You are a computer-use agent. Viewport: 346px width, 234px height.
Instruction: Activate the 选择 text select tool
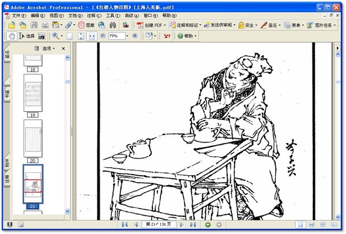27,36
